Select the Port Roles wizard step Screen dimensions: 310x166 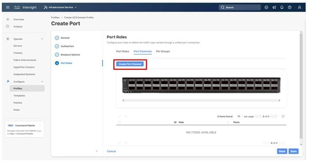tap(66, 63)
